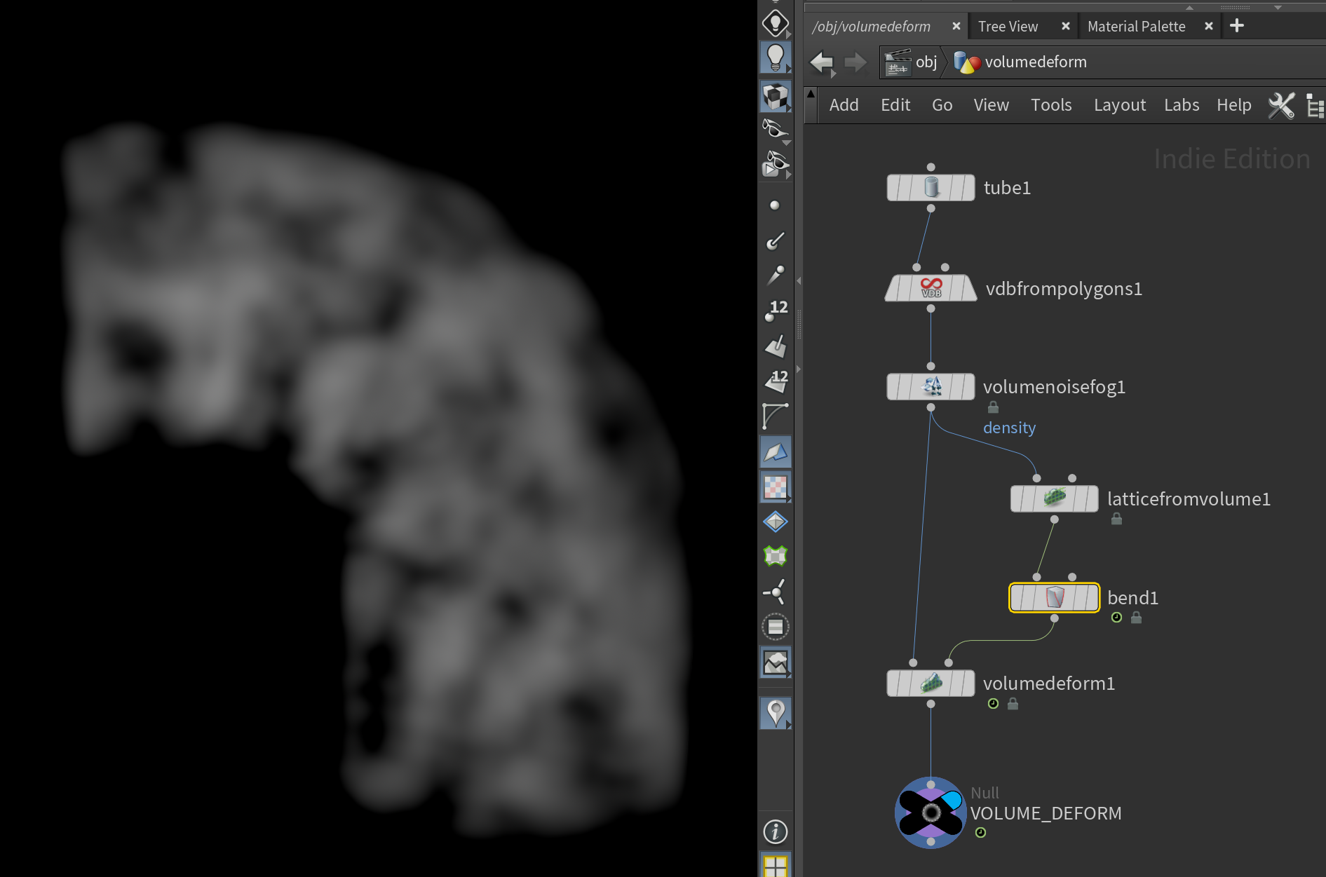Switch to the Tree View tab
Viewport: 1326px width, 877px height.
(1007, 27)
